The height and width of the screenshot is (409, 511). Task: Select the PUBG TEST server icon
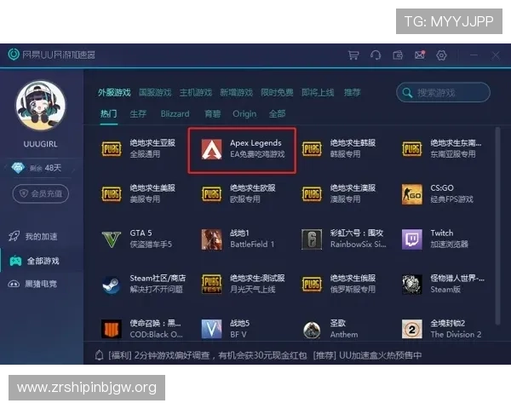coord(211,285)
